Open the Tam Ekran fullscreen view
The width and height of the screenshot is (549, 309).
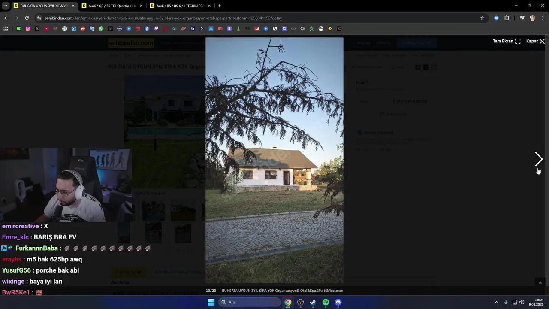pyautogui.click(x=507, y=41)
